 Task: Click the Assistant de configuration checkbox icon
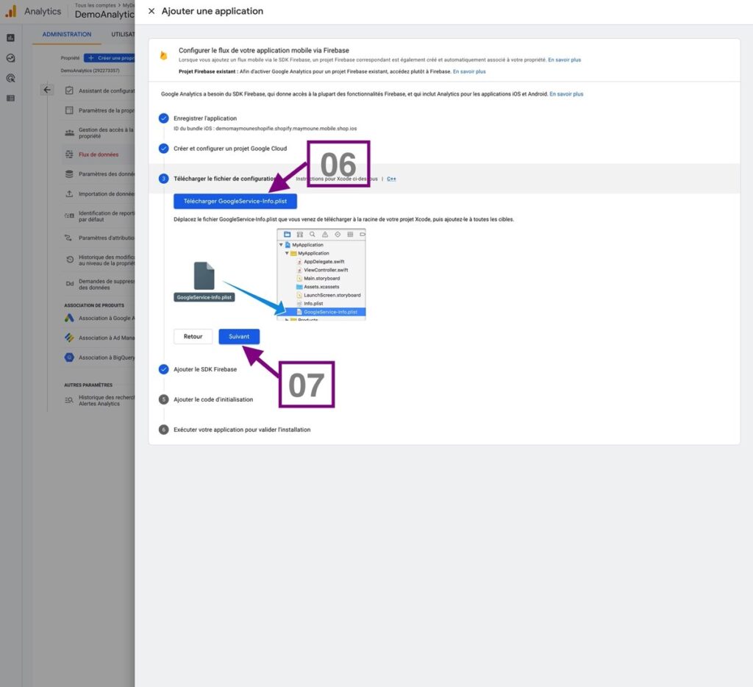pyautogui.click(x=69, y=90)
